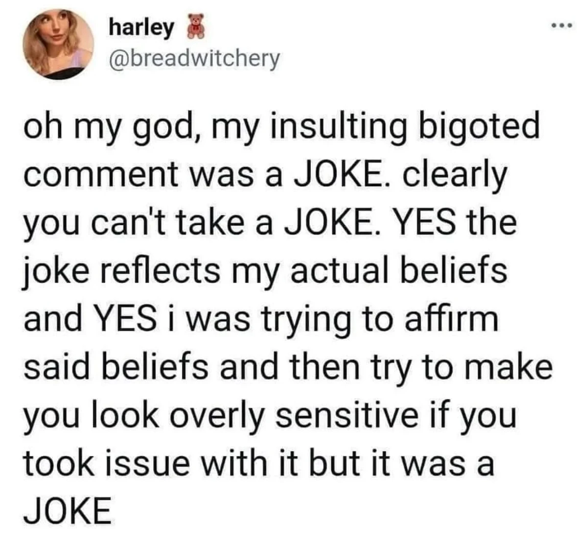The width and height of the screenshot is (577, 541).
Task: Click the word "insulting" in the first line
Action: pos(334,126)
